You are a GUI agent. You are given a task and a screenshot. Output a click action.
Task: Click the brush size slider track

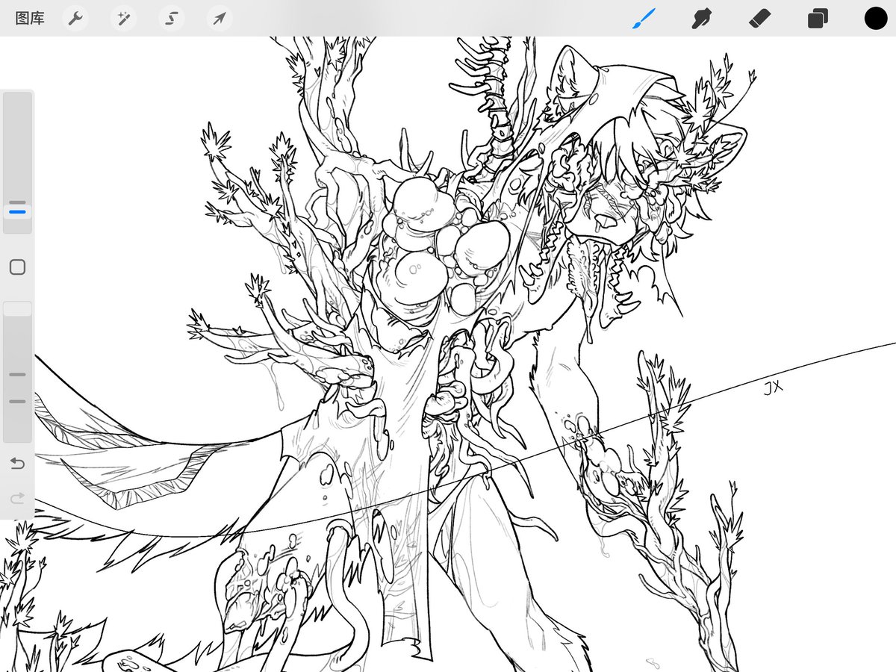[x=17, y=163]
